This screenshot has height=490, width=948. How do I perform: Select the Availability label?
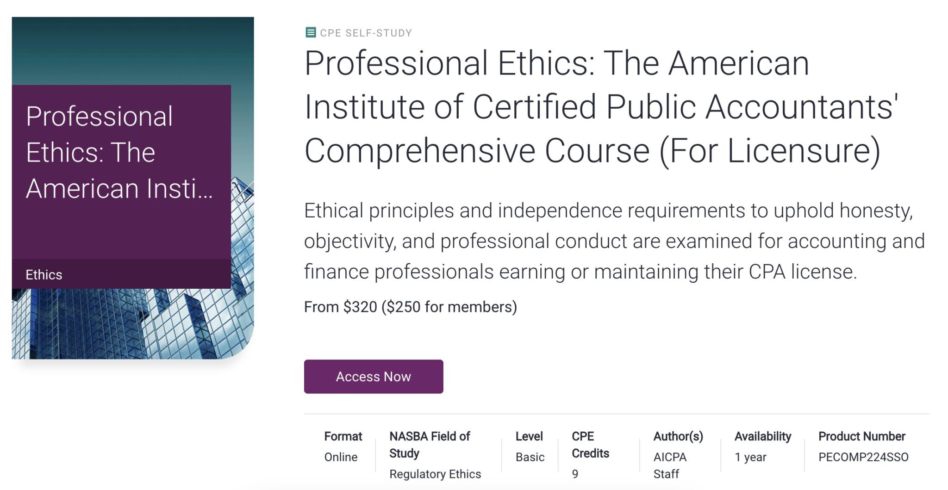tap(762, 436)
